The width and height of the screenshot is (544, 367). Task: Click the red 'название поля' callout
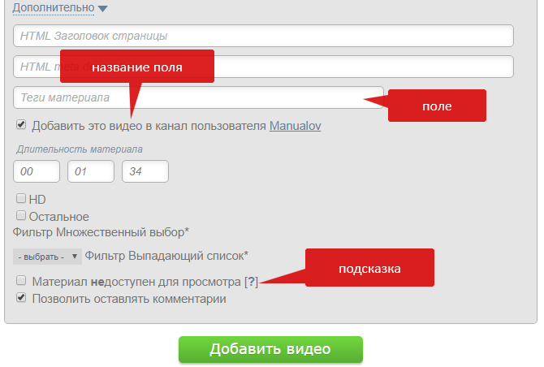136,67
